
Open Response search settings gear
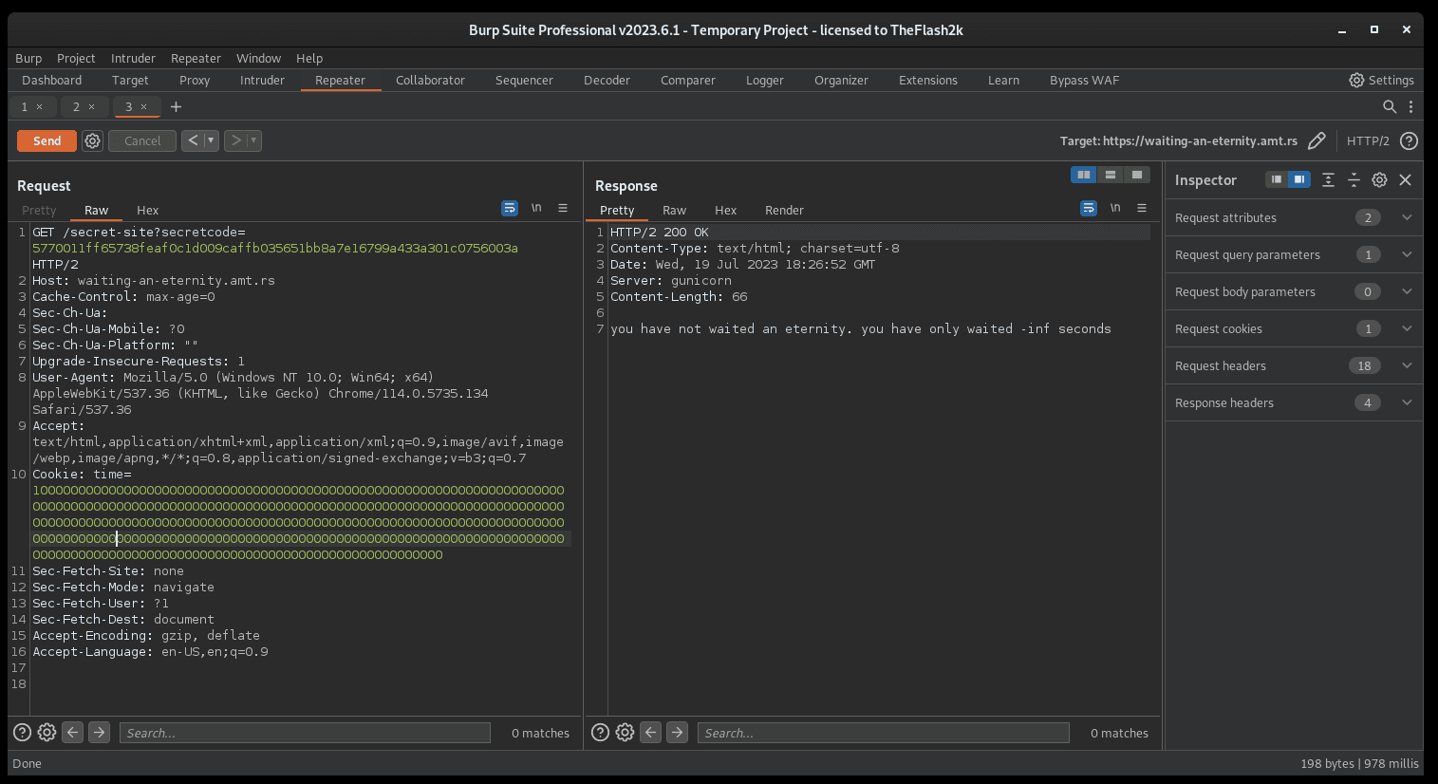click(625, 732)
